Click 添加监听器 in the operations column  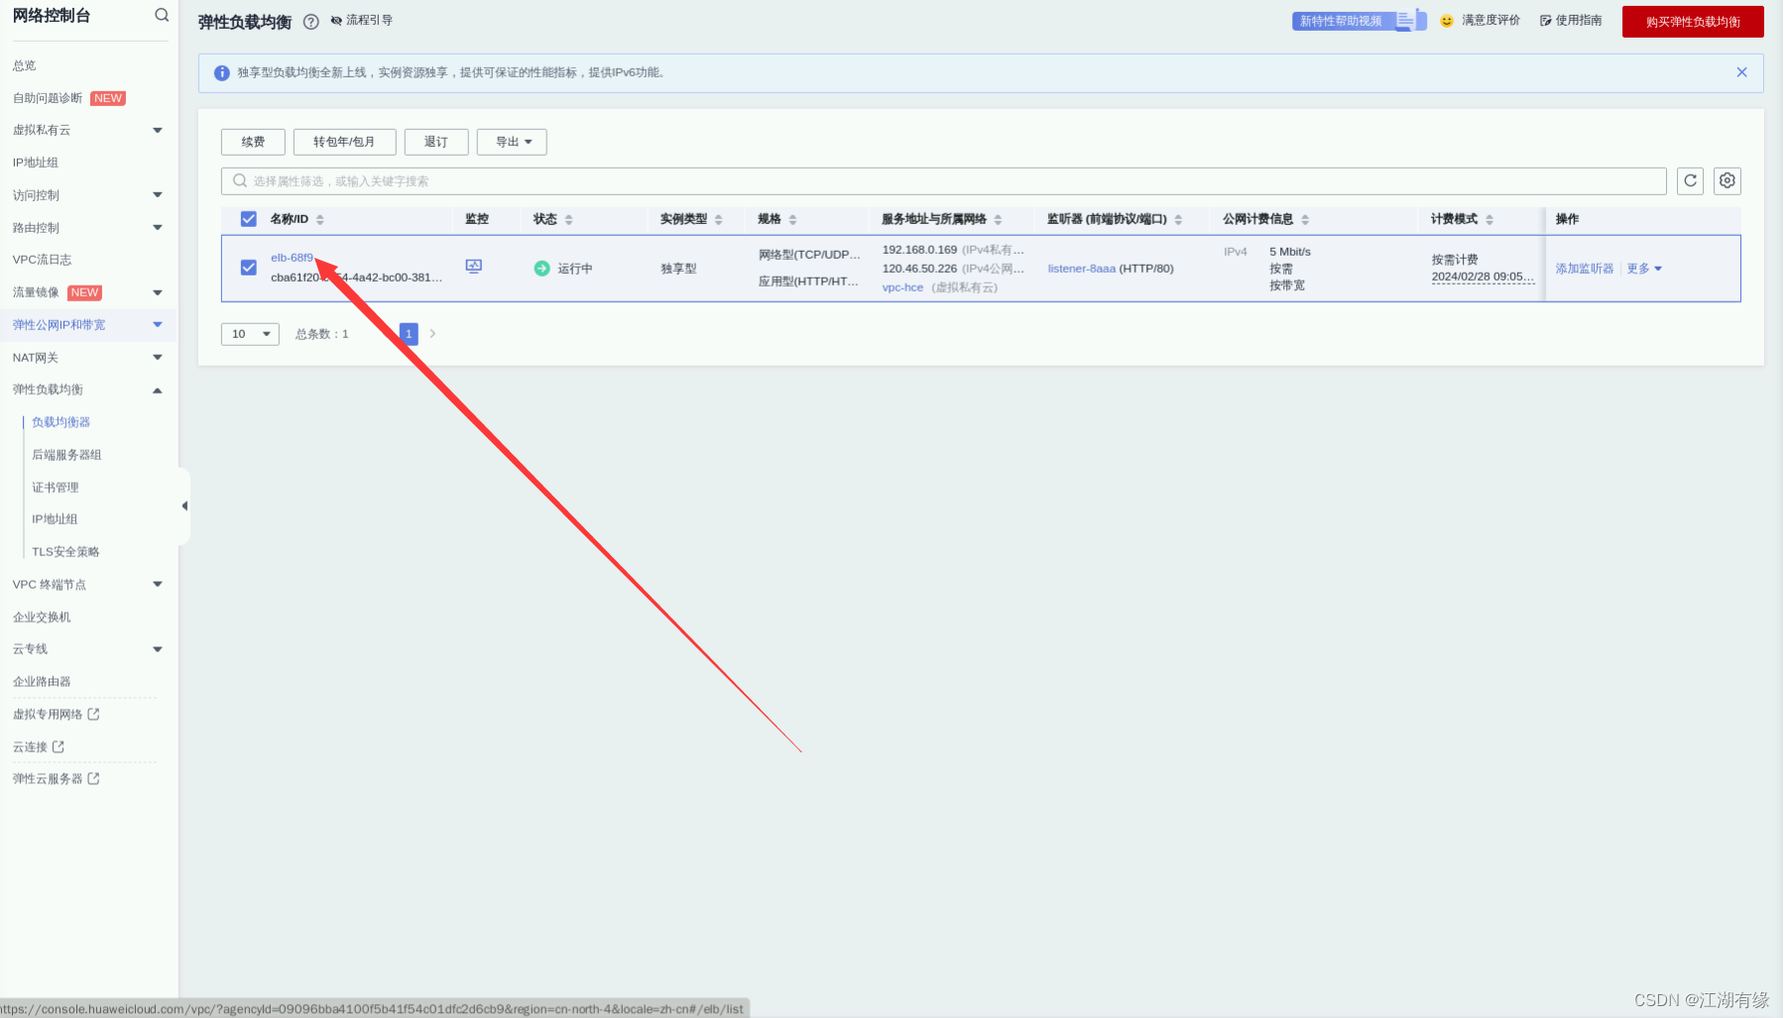pyautogui.click(x=1585, y=269)
